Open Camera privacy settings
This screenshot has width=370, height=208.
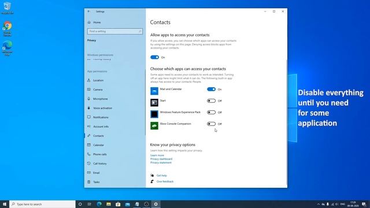[98, 90]
